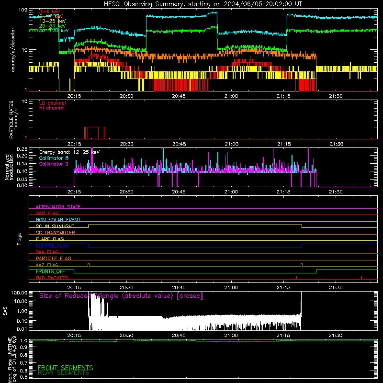Viewport: 383px width, 383px height.
Task: Click the 25-50 keV green legend label
Action: click(52, 26)
